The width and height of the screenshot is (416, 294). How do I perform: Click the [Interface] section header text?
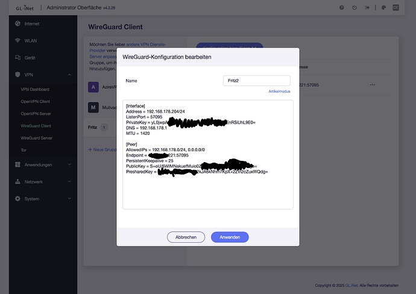point(135,106)
